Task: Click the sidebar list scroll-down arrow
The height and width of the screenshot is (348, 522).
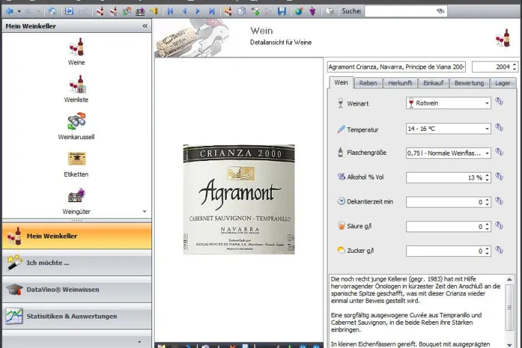Action: 145,212
